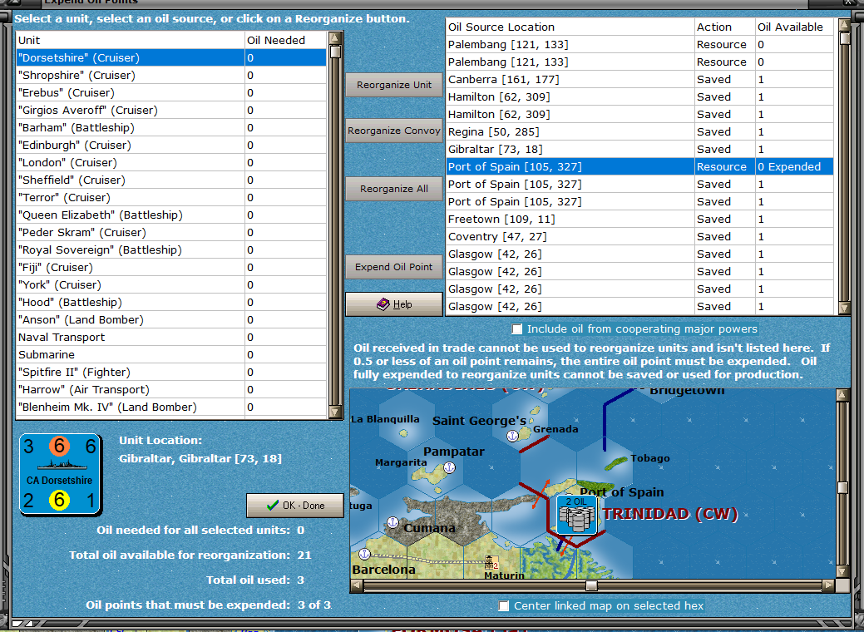Select "Erebus" (Cruiser) unit row
Image resolution: width=864 pixels, height=632 pixels.
[171, 92]
